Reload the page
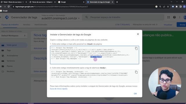Screen dimensions: 186x104 [x=8, y=7]
